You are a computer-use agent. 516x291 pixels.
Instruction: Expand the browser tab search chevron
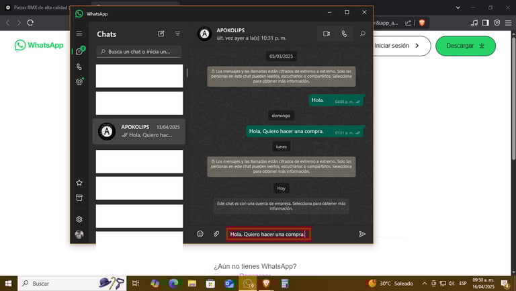pos(458,7)
